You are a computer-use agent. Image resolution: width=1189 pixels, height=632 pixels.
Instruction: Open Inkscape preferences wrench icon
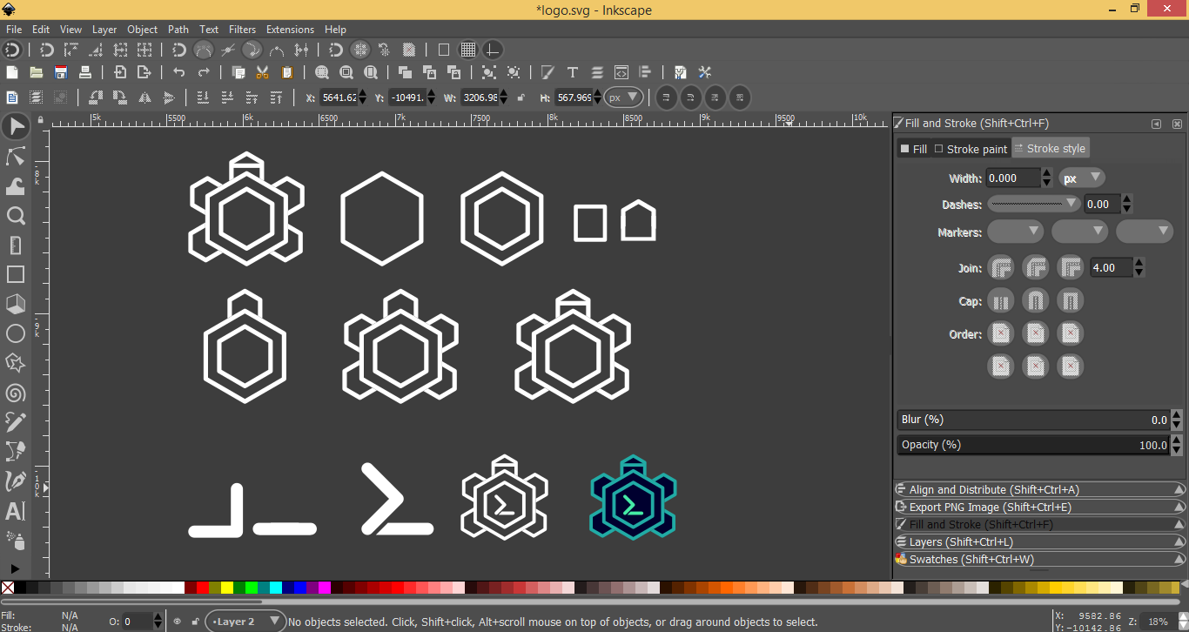[x=705, y=72]
